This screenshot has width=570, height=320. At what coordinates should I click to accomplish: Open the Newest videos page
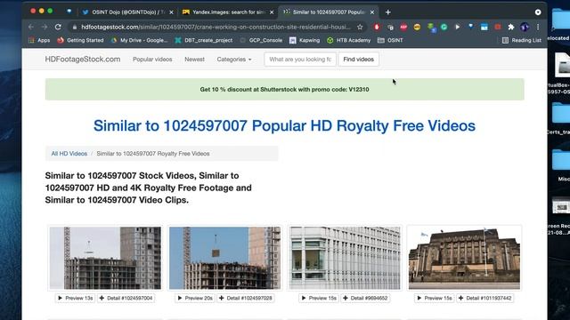click(194, 60)
